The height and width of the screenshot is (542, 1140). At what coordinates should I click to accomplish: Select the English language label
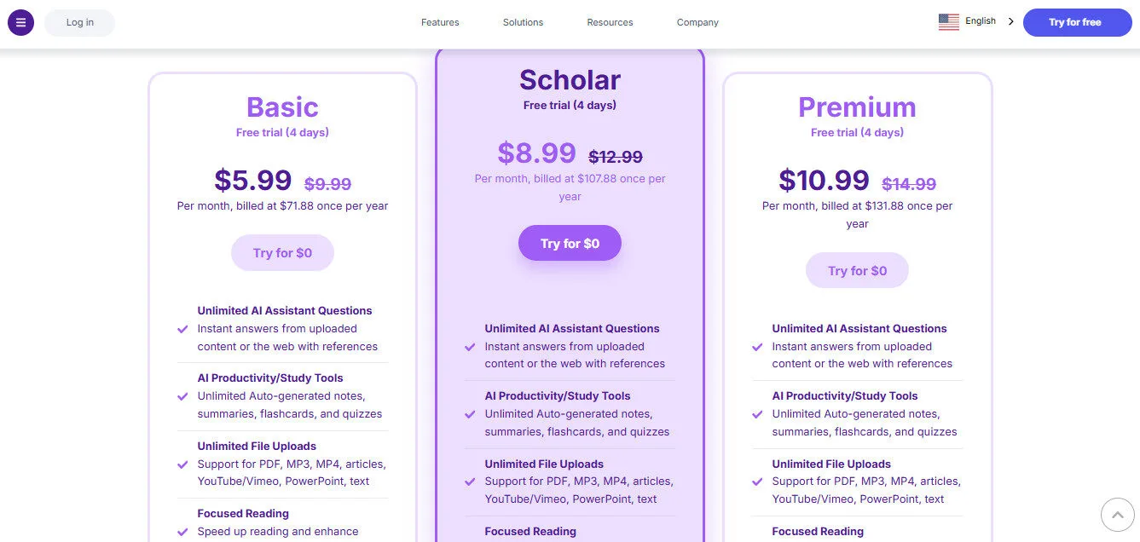980,21
